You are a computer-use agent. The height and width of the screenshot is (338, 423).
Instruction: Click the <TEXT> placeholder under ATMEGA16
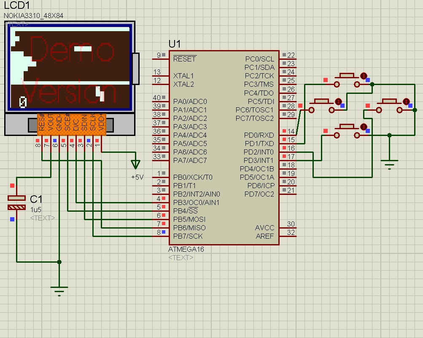181,258
